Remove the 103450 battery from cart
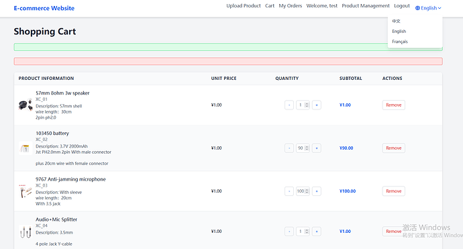Viewport: 463px width, 249px height. (394, 148)
